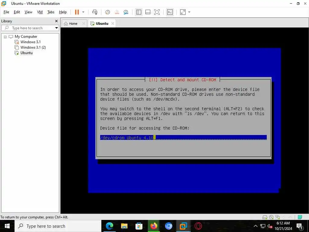The width and height of the screenshot is (309, 232).
Task: Click the VMware Workstation title bar icon
Action: tap(4, 4)
